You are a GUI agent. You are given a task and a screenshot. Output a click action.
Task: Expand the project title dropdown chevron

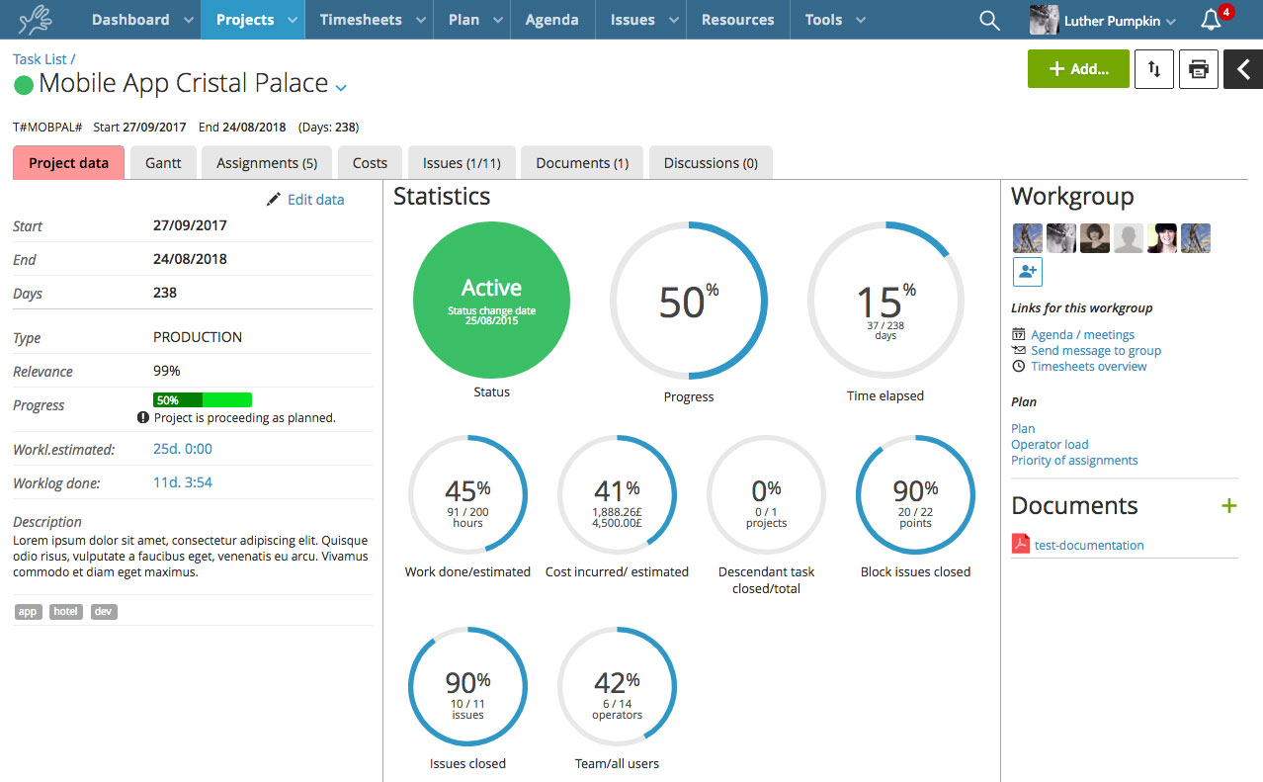tap(341, 88)
